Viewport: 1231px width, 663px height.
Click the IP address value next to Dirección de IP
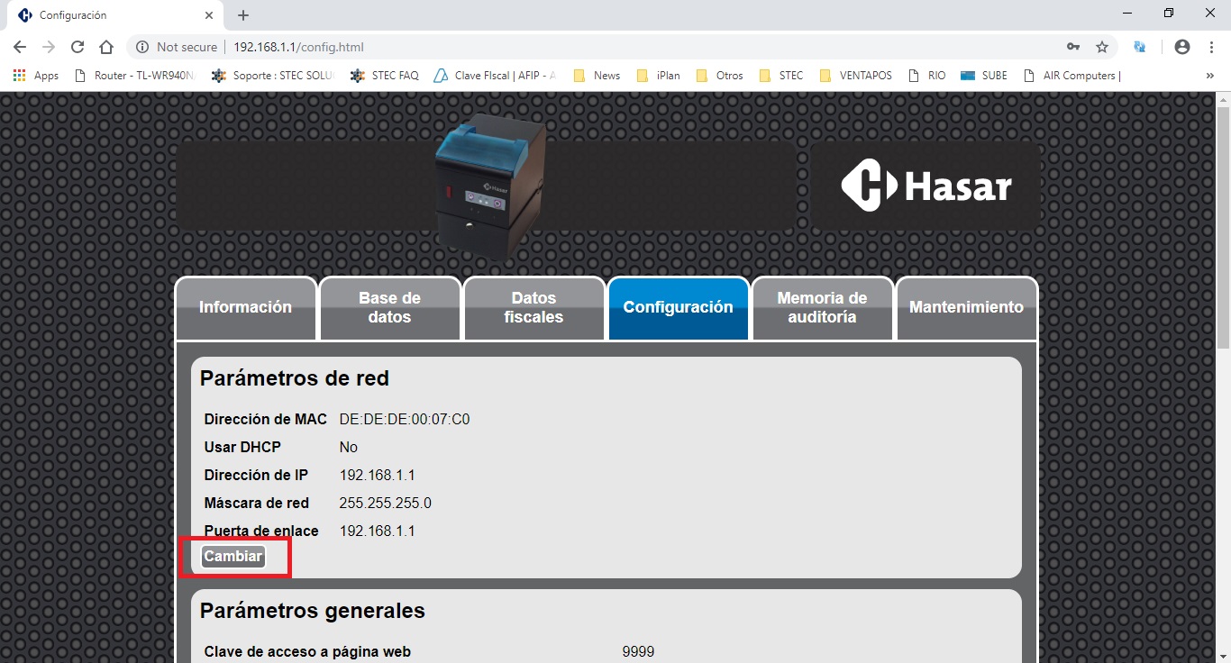(x=377, y=476)
